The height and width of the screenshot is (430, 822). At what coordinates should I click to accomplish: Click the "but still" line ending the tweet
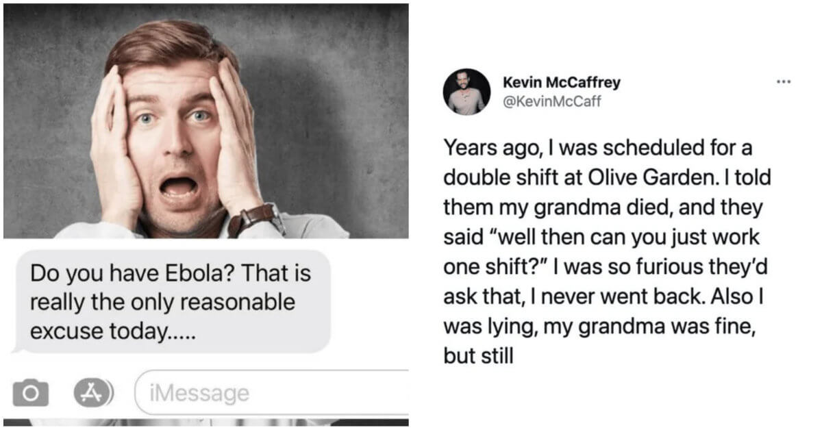[x=477, y=357]
